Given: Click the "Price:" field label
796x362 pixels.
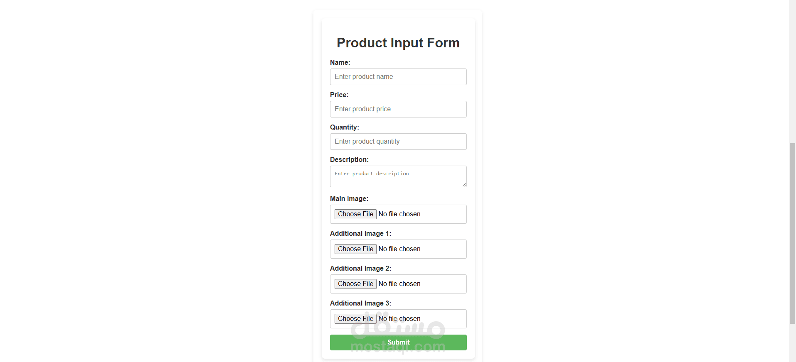Looking at the screenshot, I should pos(339,95).
